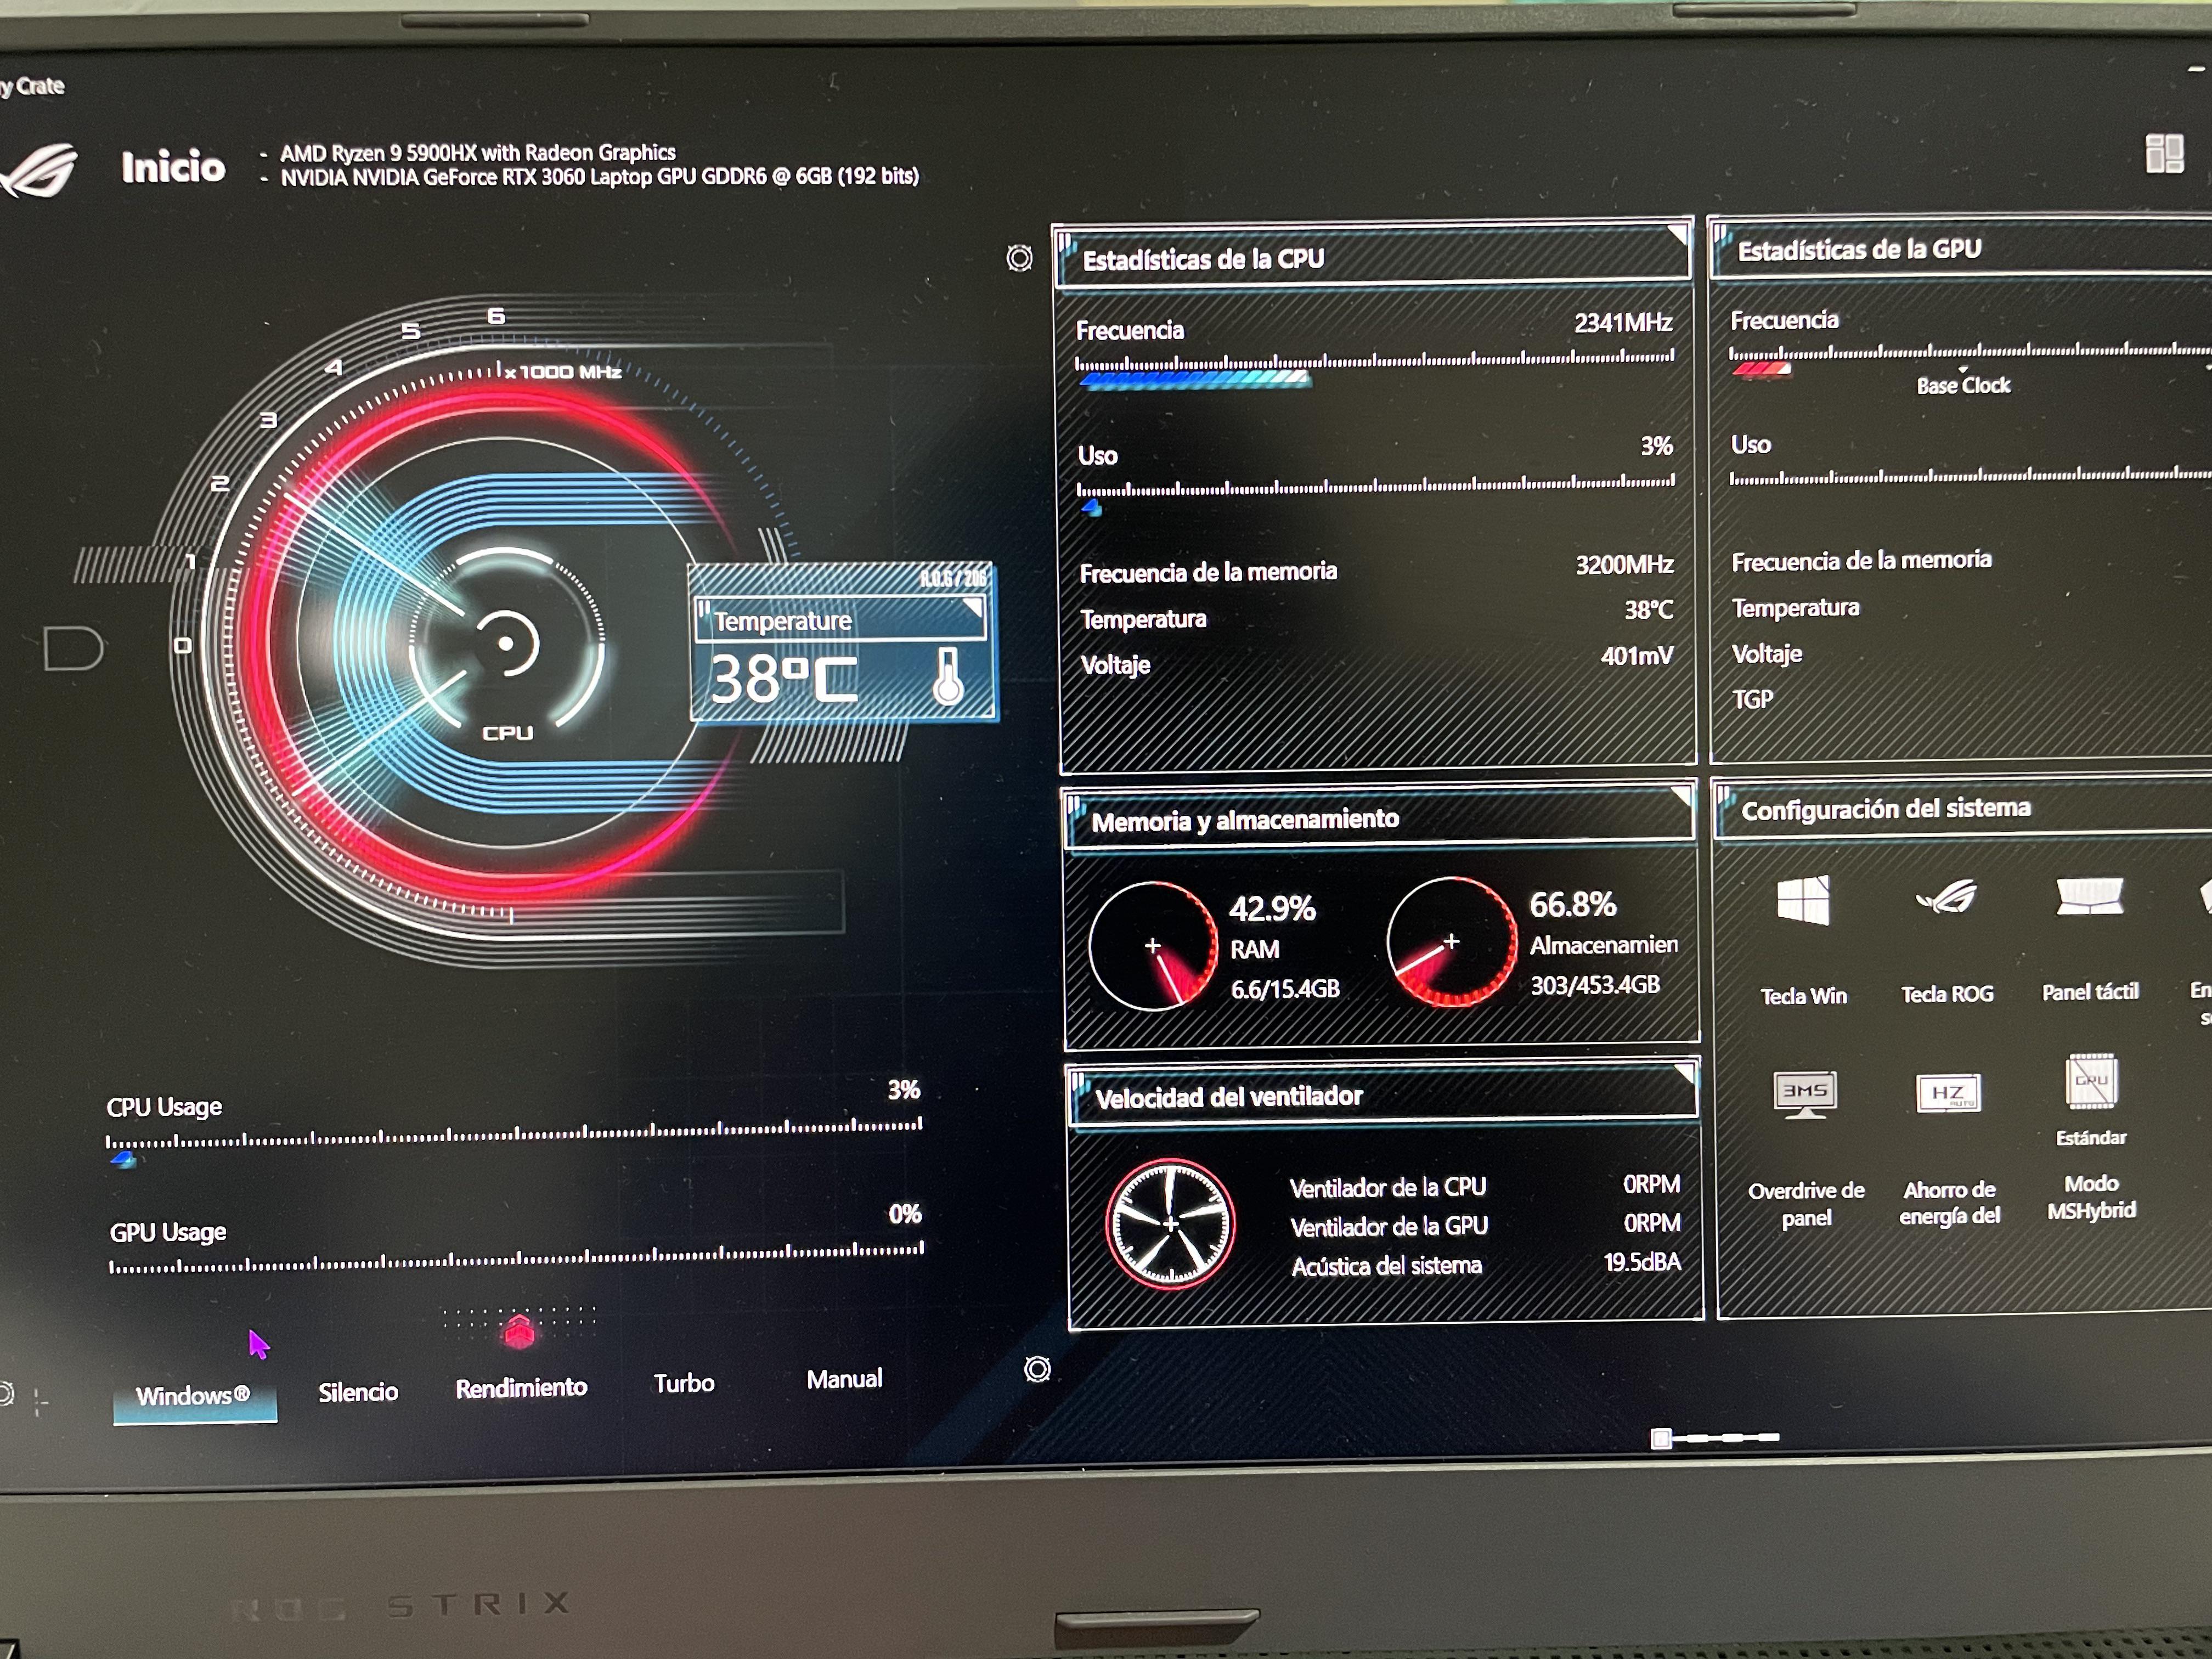The width and height of the screenshot is (2212, 1659).
Task: Activate Turbo performance mode
Action: tap(684, 1383)
